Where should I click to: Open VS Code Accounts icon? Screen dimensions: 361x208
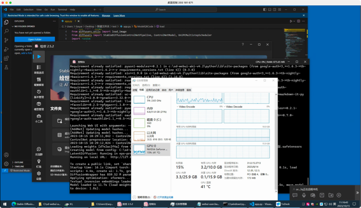tap(6, 155)
